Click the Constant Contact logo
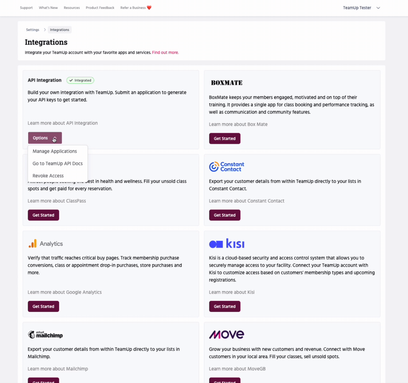Image resolution: width=408 pixels, height=383 pixels. tap(226, 167)
